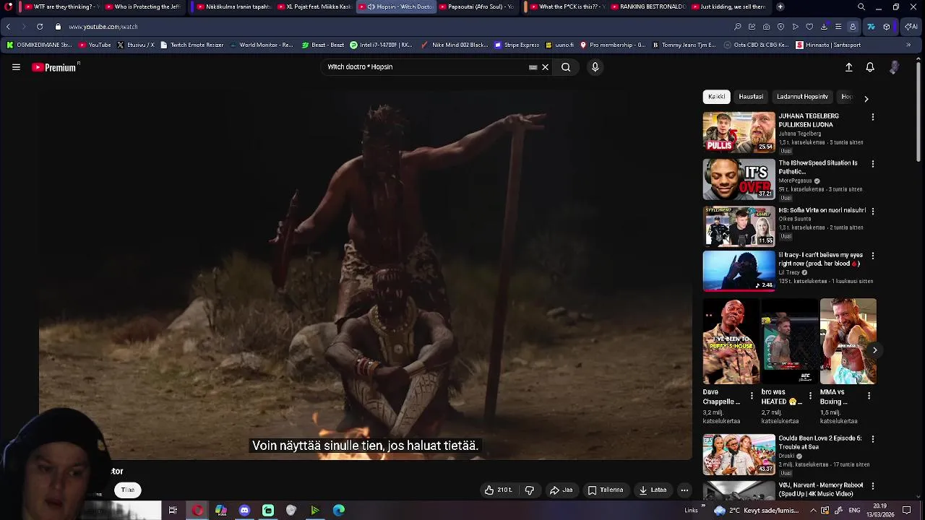
Task: Open options for V&J Narvent video
Action: pyautogui.click(x=872, y=486)
